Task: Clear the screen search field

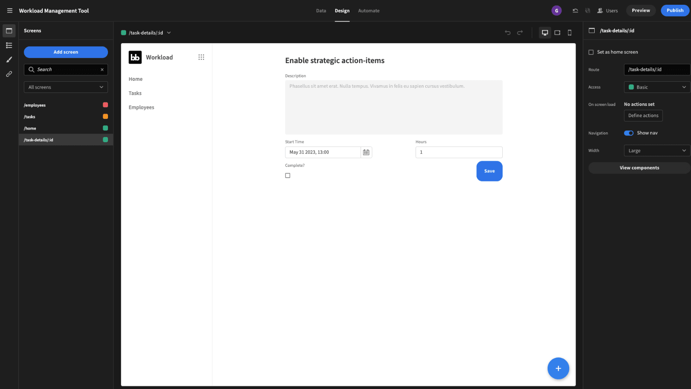Action: coord(102,70)
